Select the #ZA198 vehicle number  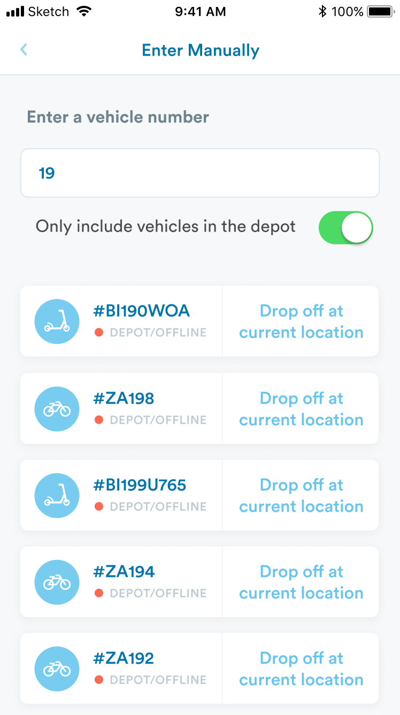[124, 398]
